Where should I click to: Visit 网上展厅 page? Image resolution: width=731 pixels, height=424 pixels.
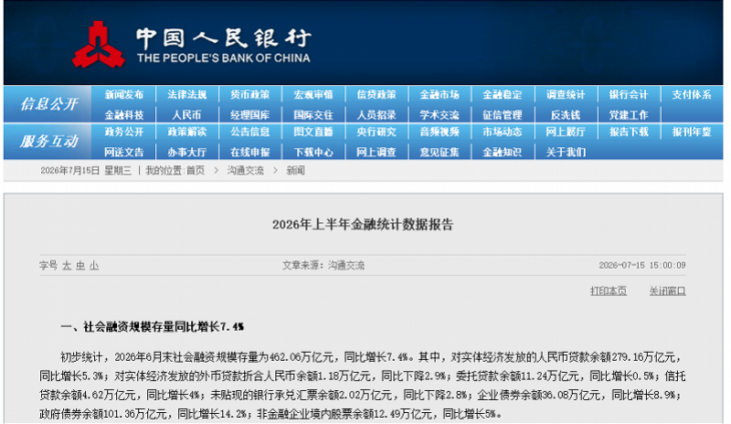(x=566, y=132)
